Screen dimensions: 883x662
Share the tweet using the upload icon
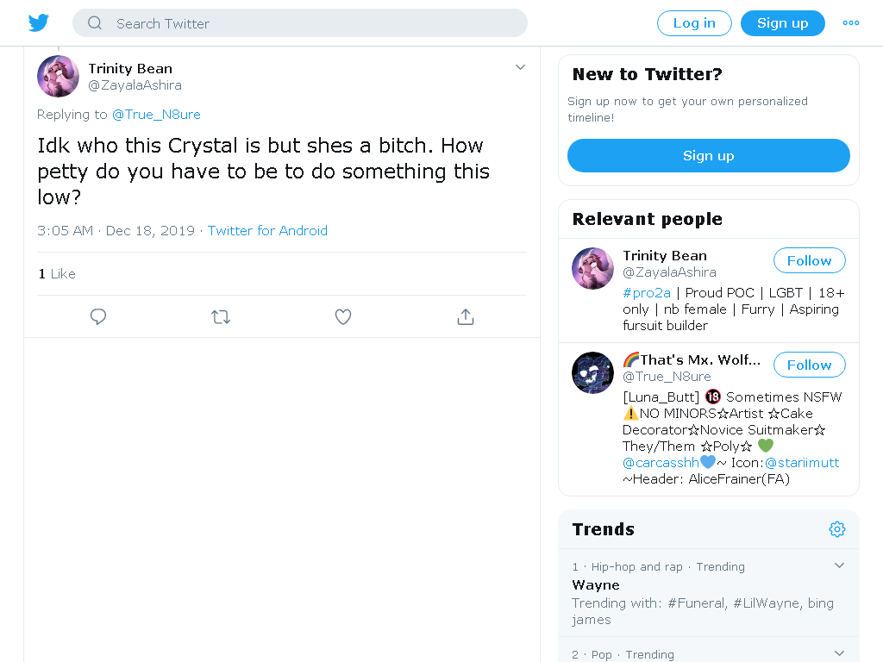(x=466, y=317)
